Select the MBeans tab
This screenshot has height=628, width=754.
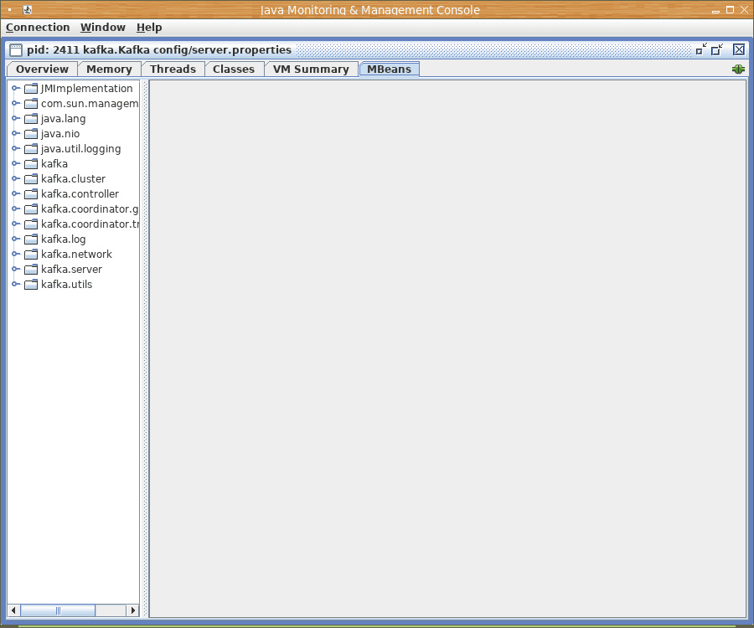(x=389, y=69)
